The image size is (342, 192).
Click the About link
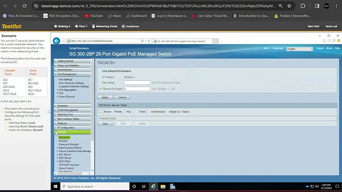pos(329,48)
